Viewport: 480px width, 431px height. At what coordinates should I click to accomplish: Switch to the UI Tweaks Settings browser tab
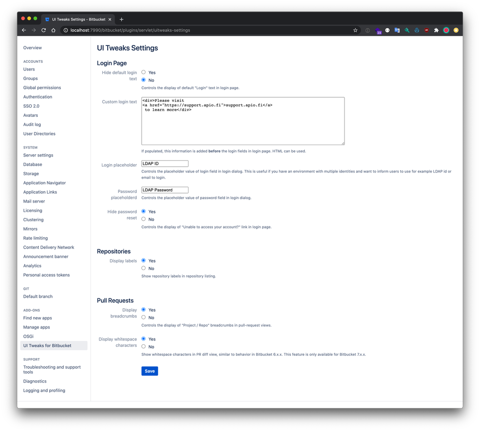coord(78,19)
